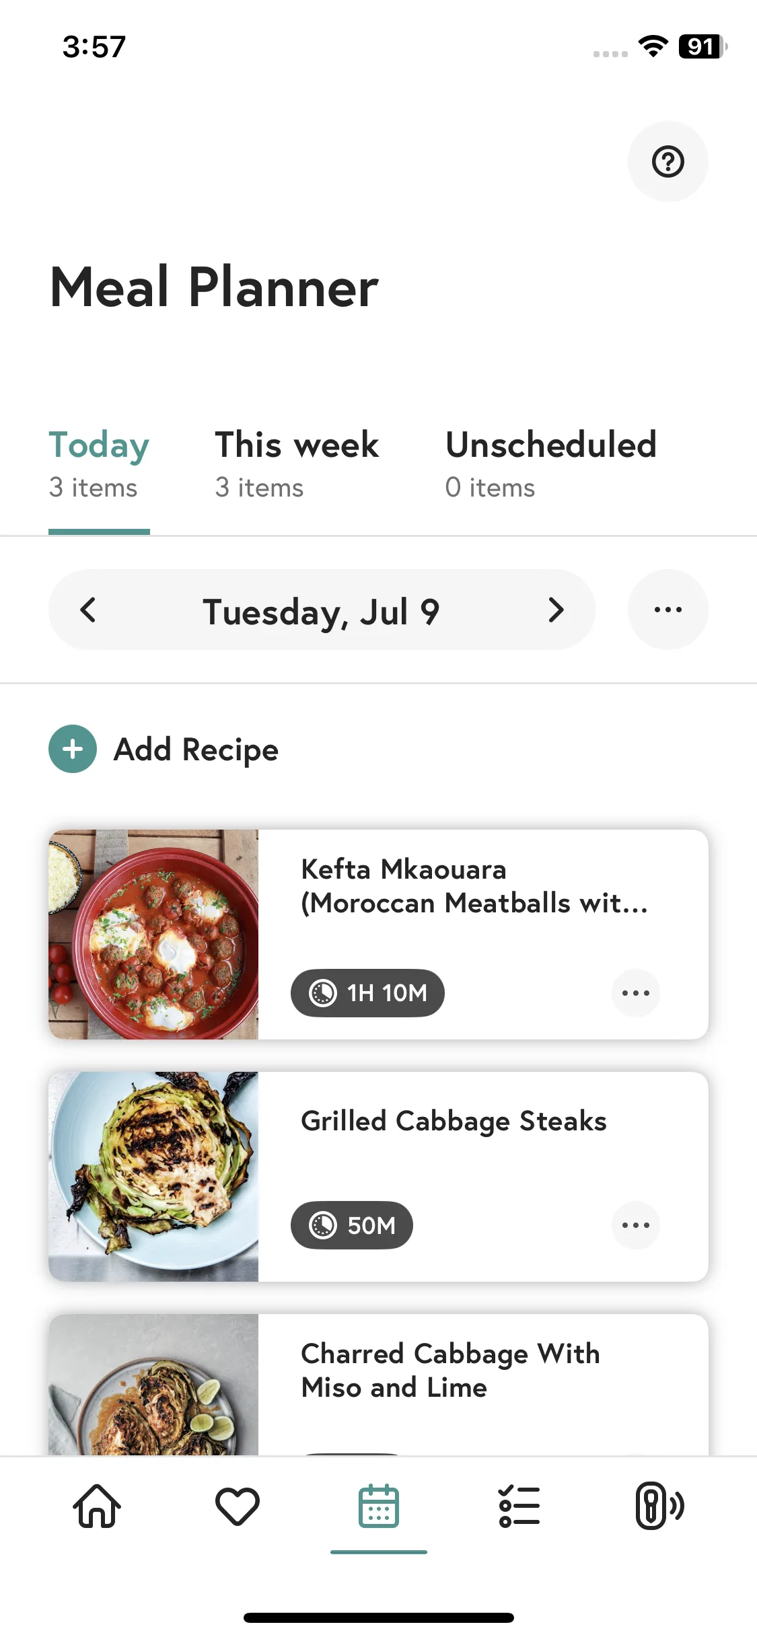The image size is (757, 1639).
Task: Open Kefta Mkaouara recipe options menu
Action: [635, 992]
